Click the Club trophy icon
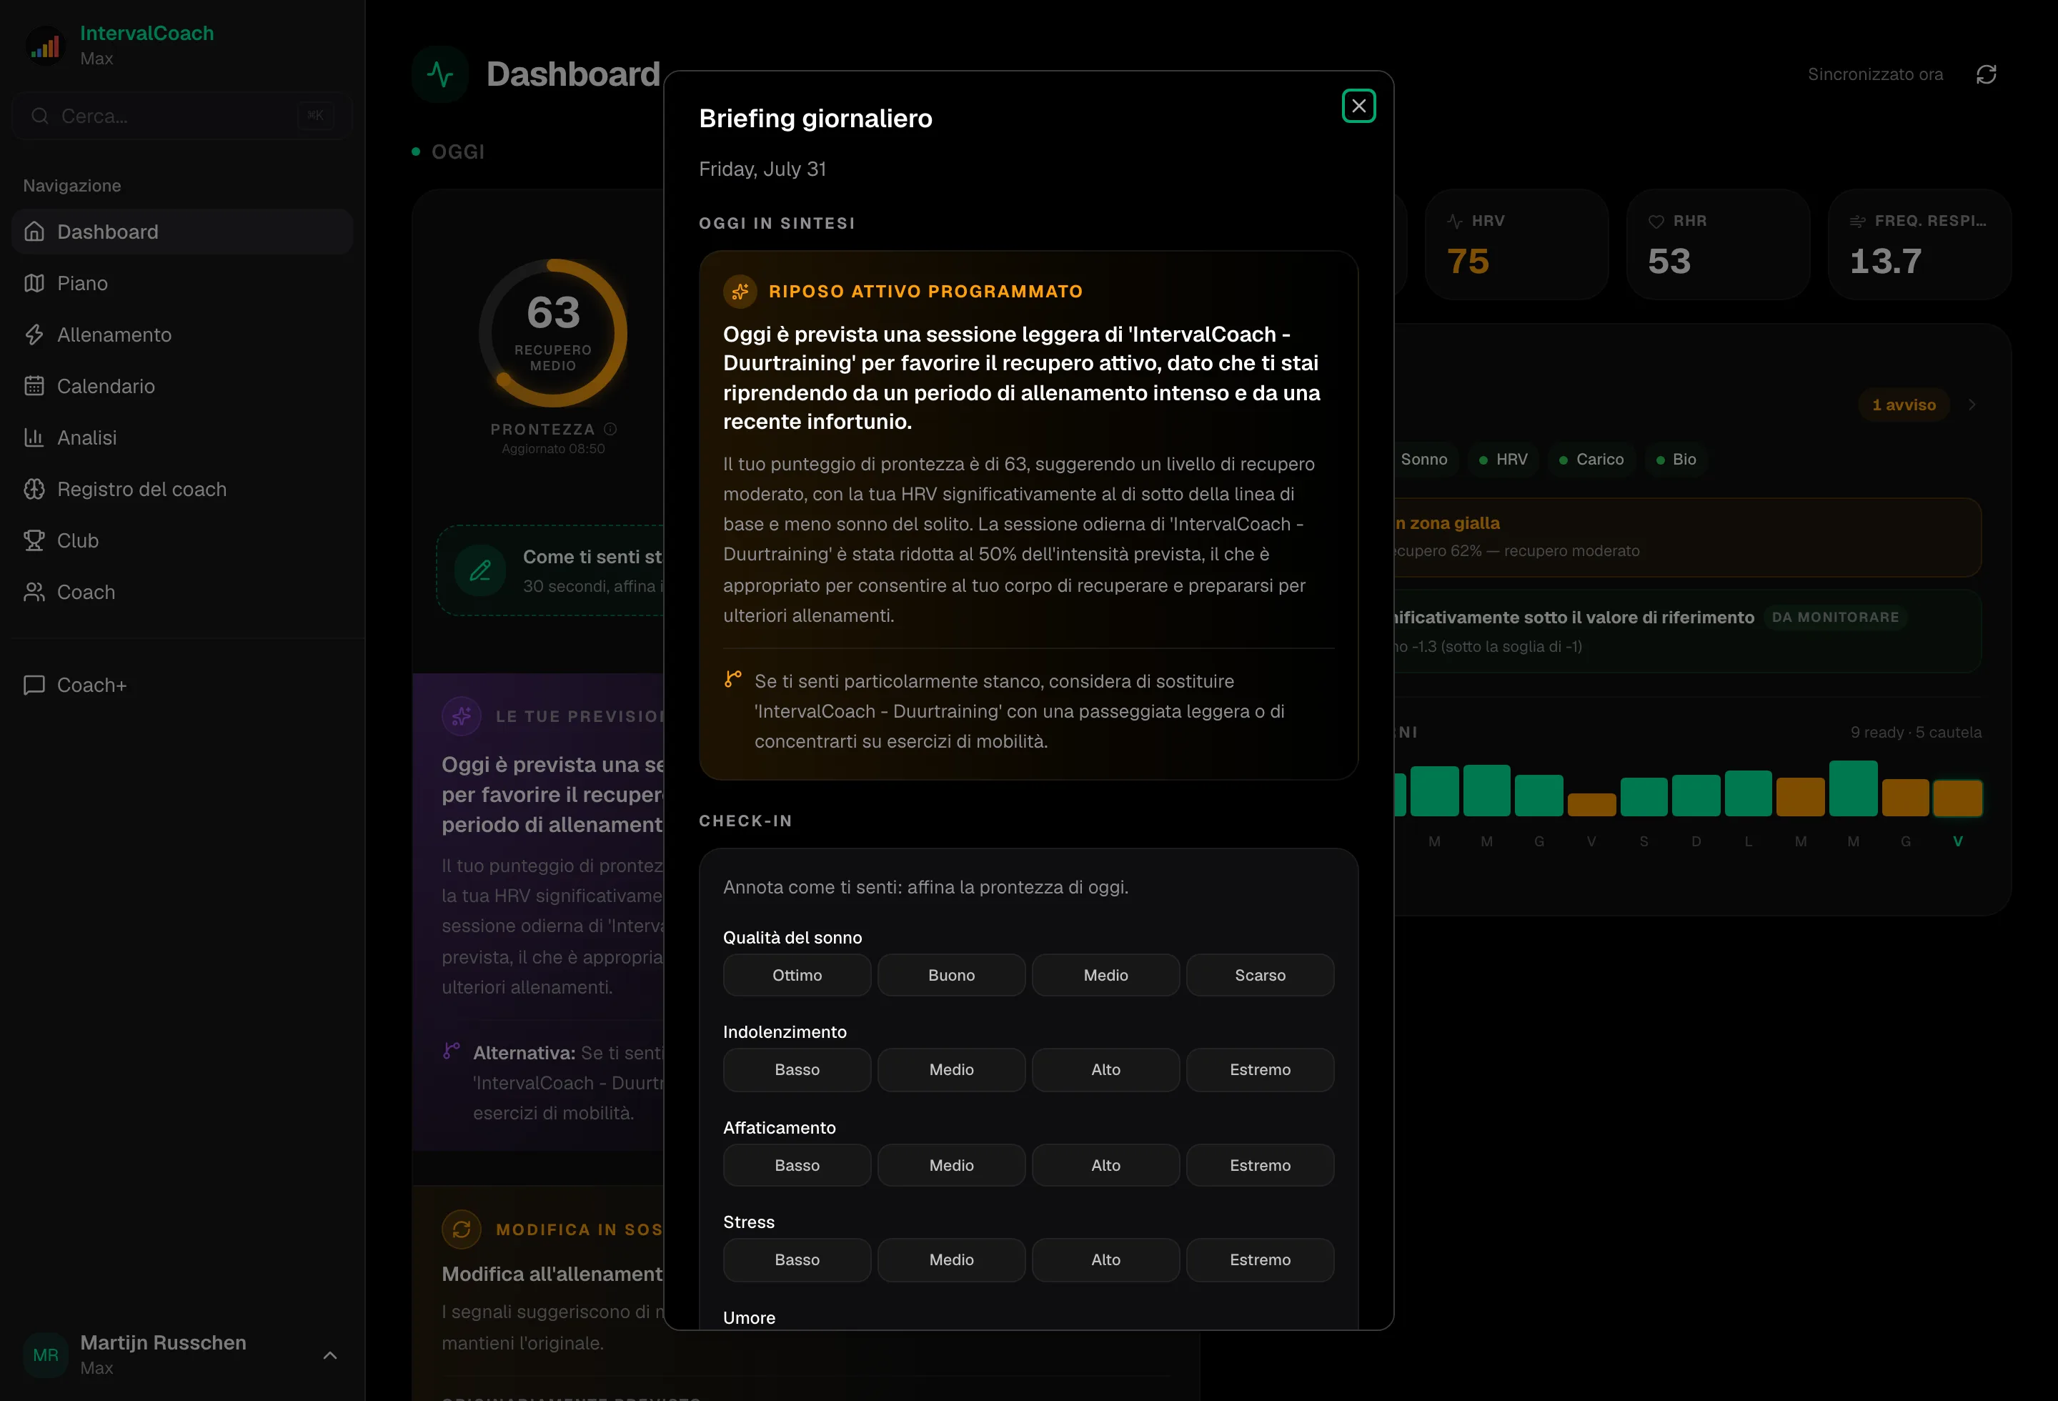This screenshot has width=2058, height=1401. 34,540
